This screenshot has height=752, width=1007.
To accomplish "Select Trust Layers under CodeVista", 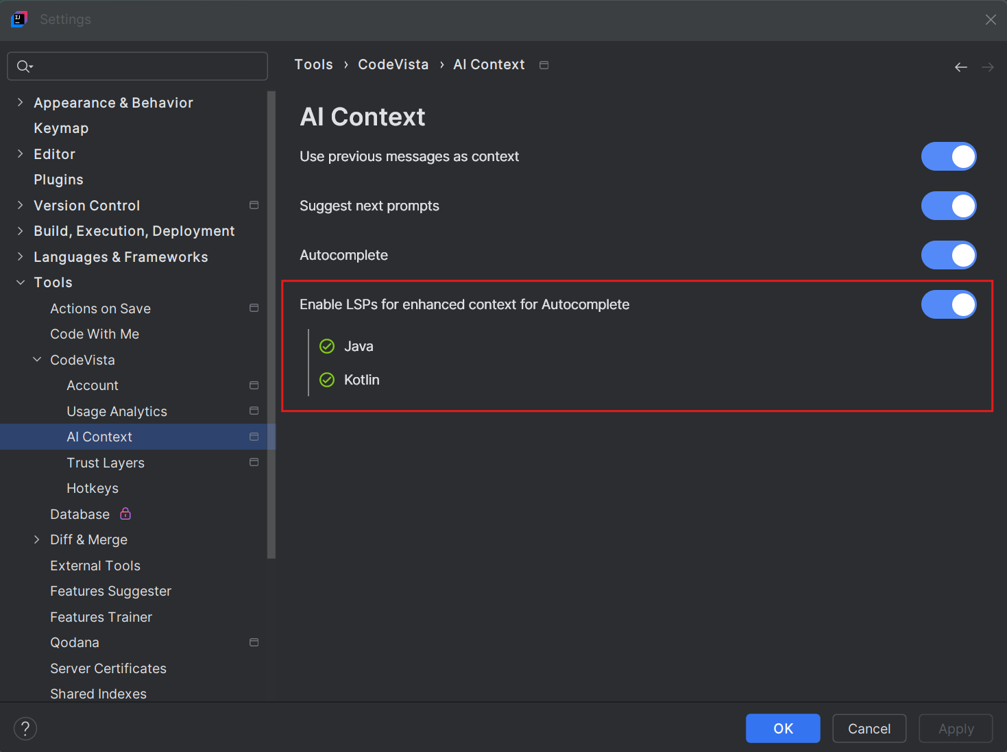I will pyautogui.click(x=106, y=463).
